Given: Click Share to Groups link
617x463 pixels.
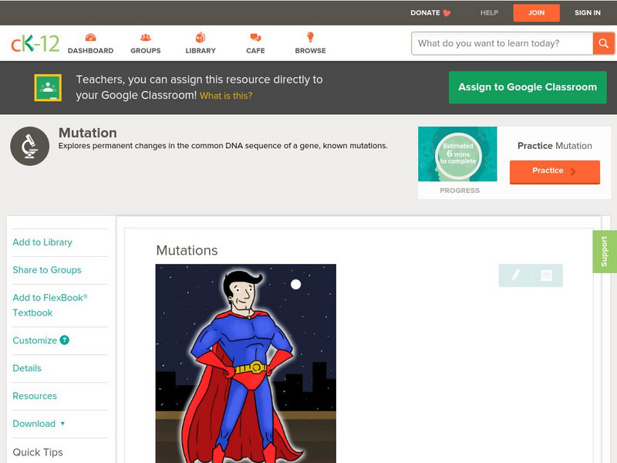Looking at the screenshot, I should point(47,269).
